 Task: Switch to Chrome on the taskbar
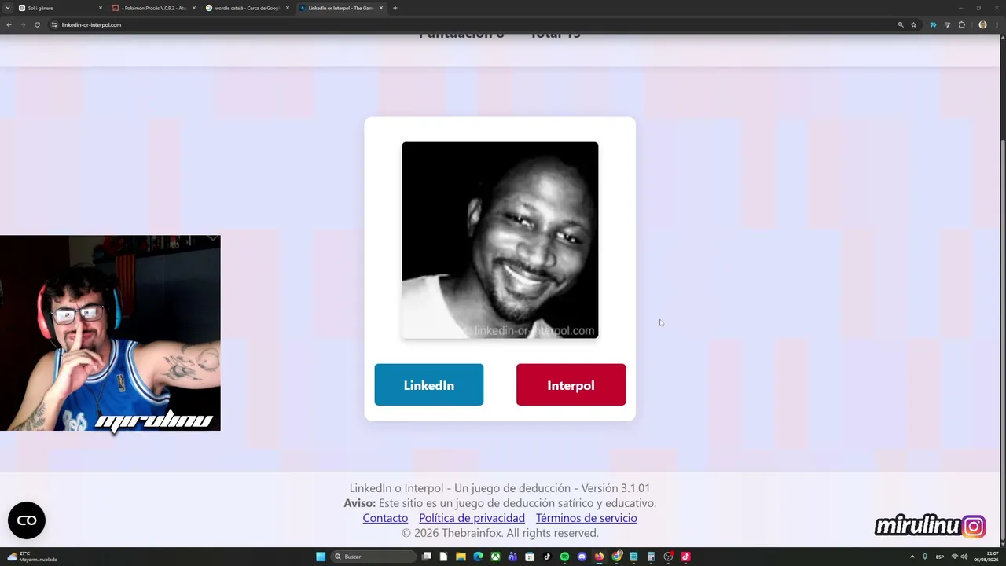[x=617, y=557]
